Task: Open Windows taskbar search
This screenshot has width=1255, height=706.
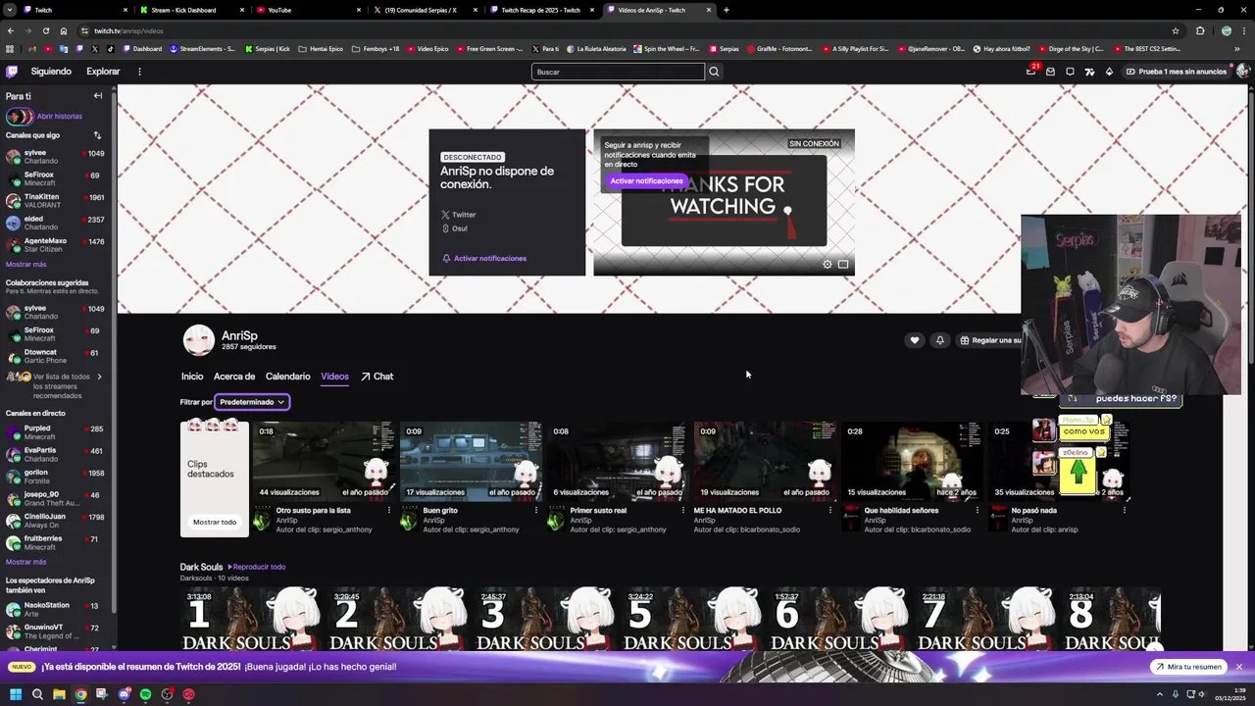Action: pyautogui.click(x=37, y=694)
